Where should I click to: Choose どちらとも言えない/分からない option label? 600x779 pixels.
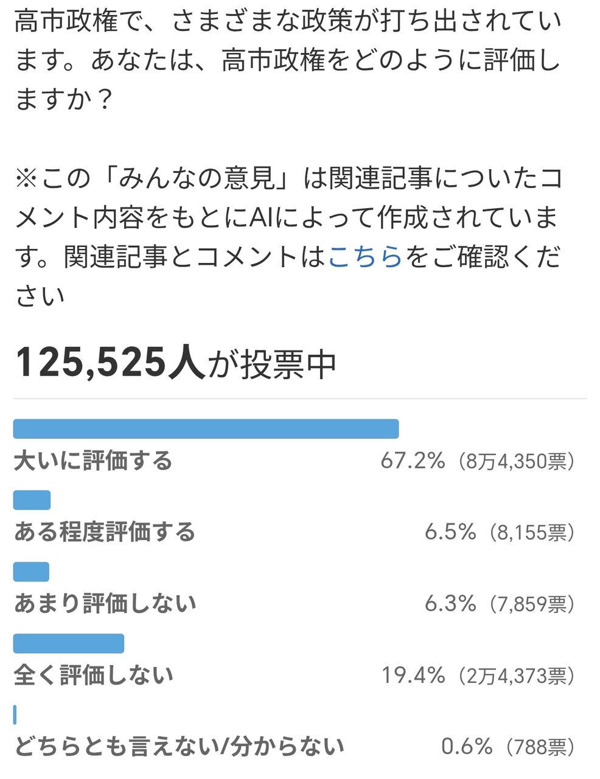179,746
